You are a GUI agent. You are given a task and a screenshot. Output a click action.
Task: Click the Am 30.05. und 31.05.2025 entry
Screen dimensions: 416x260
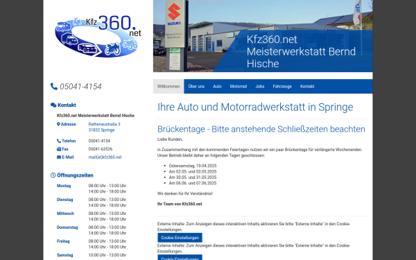coord(193,177)
